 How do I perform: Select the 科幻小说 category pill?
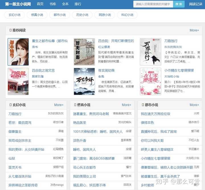[127, 15]
